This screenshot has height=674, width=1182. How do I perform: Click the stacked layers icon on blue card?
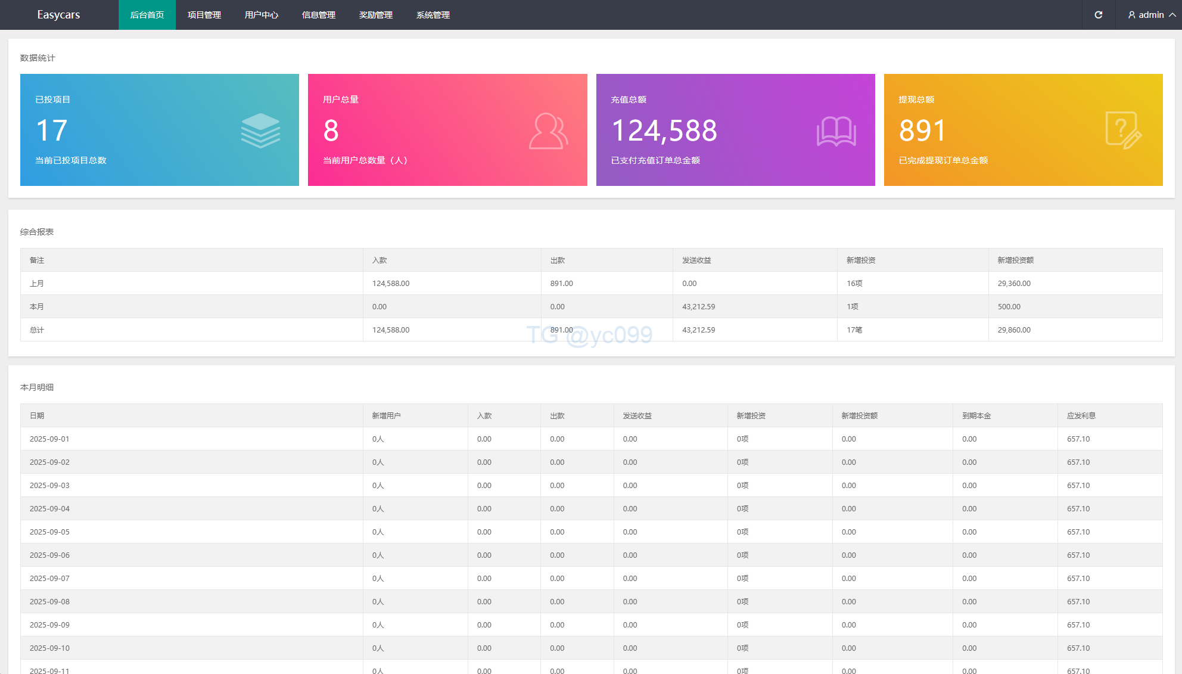(x=260, y=131)
